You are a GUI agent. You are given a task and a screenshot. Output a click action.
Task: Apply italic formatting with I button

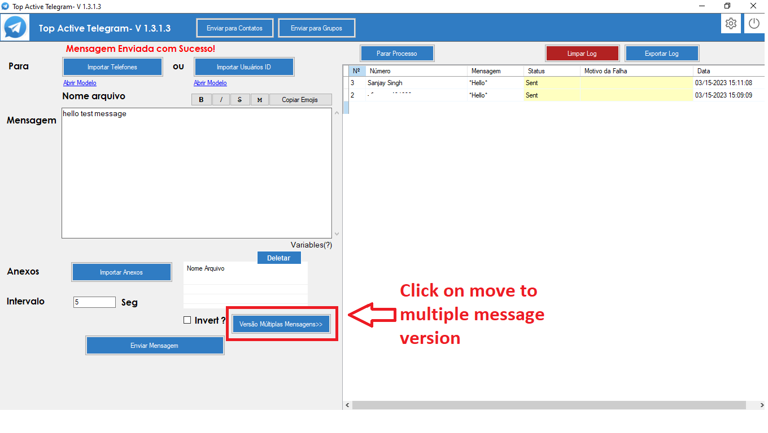click(221, 100)
